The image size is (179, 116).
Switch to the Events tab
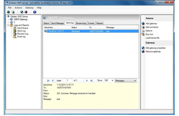tap(91, 23)
